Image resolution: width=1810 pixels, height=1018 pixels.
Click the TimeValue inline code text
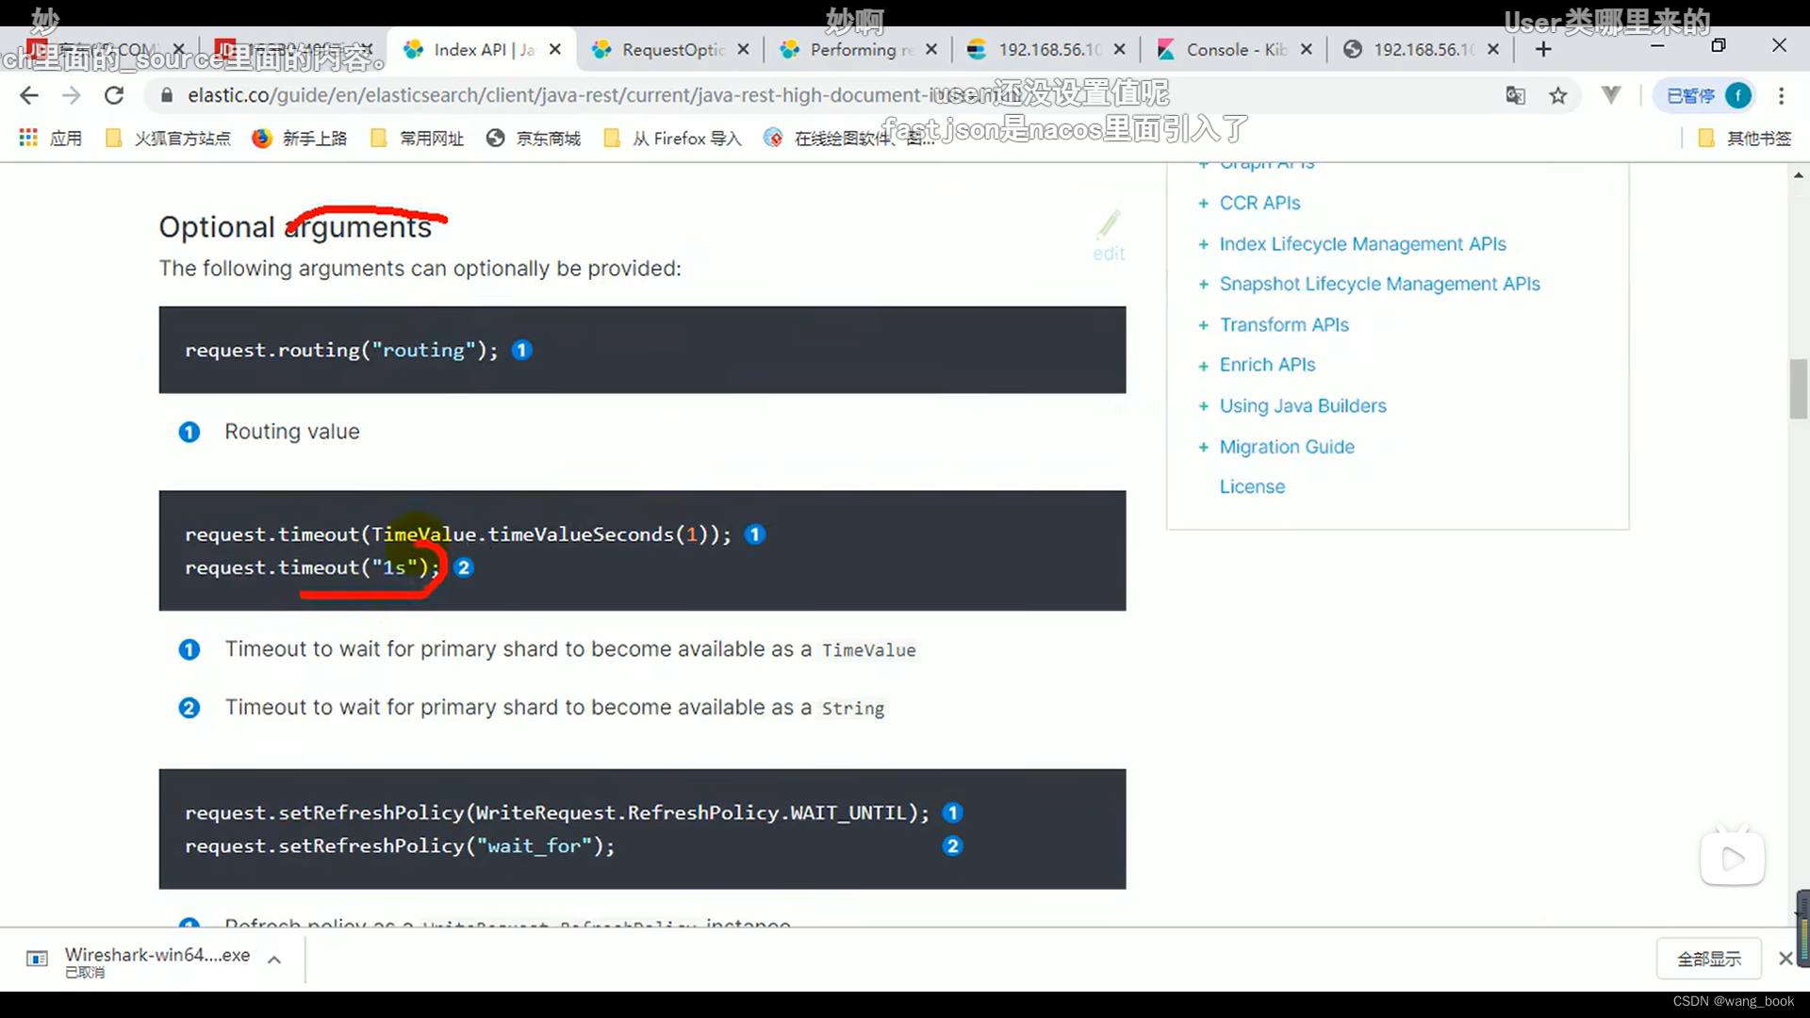tap(869, 650)
